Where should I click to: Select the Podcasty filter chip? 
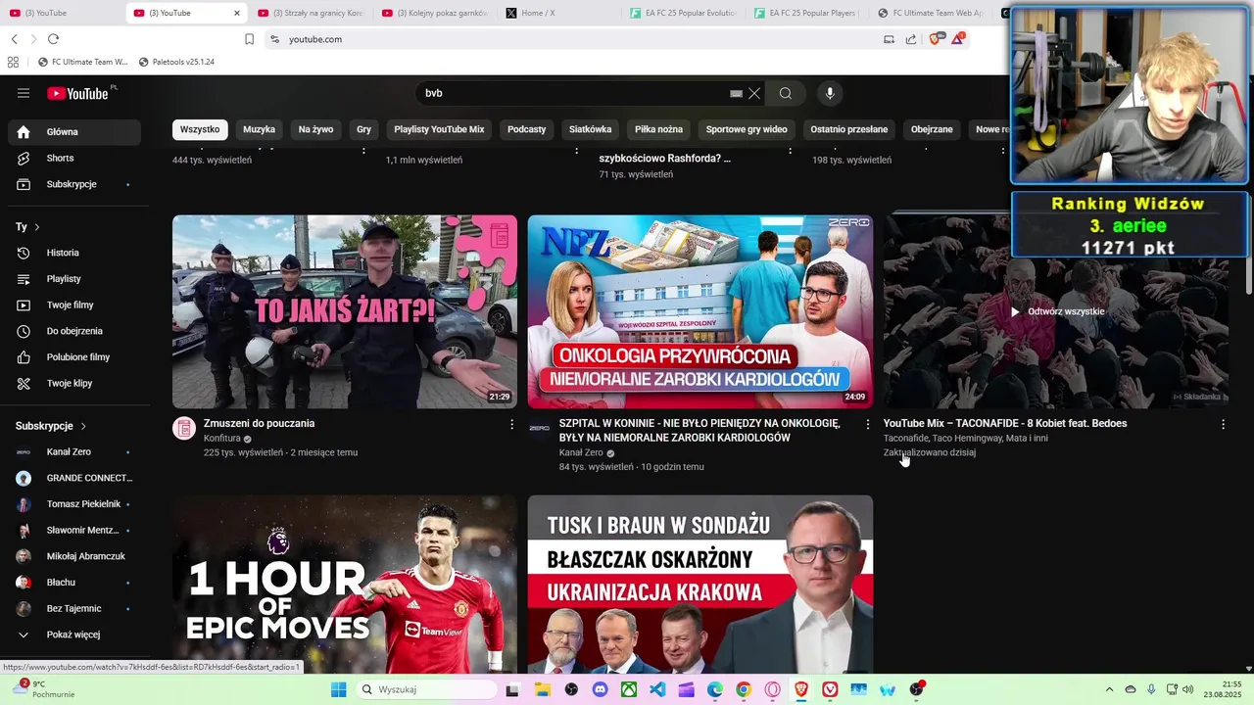pyautogui.click(x=526, y=129)
